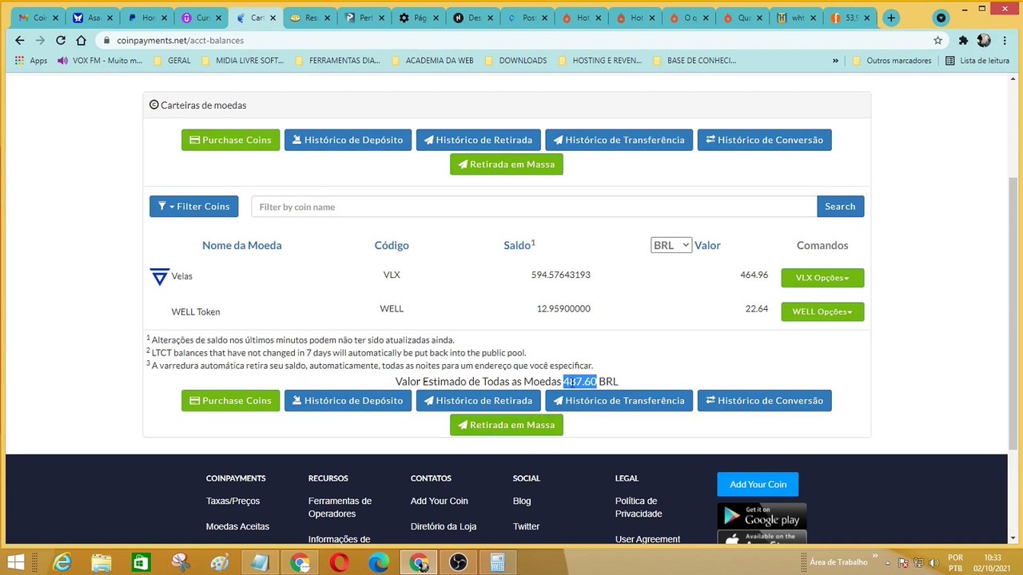
Task: Click the top Retirada em Massa button
Action: tap(507, 165)
